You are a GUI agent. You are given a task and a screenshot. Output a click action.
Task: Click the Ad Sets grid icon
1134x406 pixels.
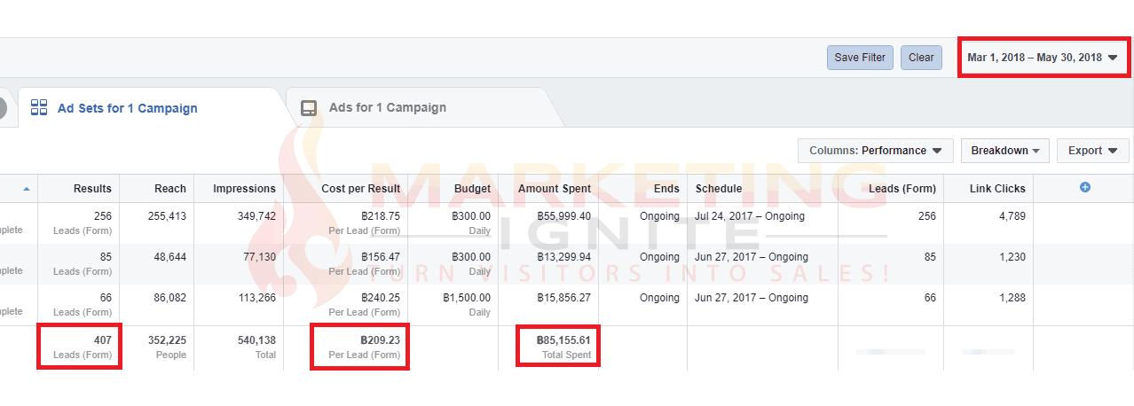(39, 108)
